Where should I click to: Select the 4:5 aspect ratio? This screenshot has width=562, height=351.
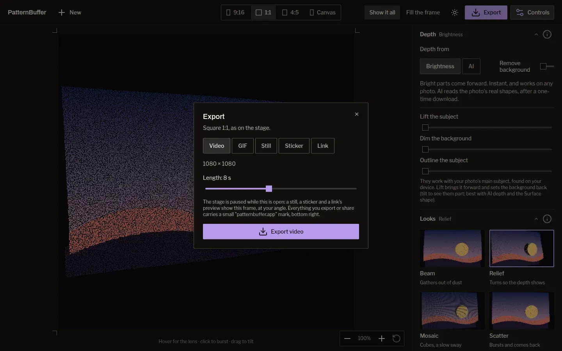click(290, 12)
